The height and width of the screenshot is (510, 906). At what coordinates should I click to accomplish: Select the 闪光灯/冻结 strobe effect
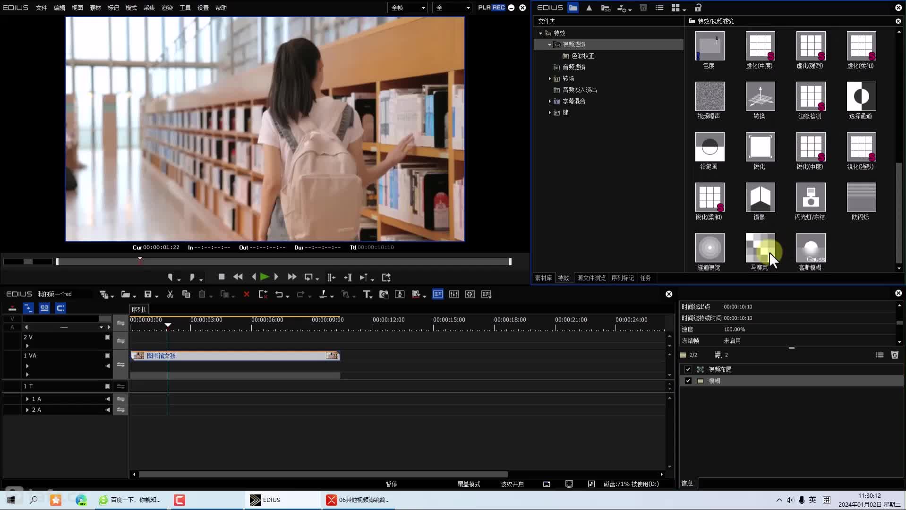click(x=811, y=197)
